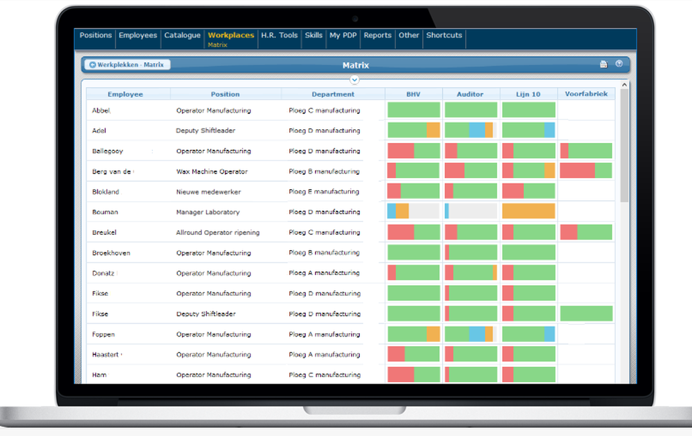
Task: Open the Positions menu
Action: point(95,35)
